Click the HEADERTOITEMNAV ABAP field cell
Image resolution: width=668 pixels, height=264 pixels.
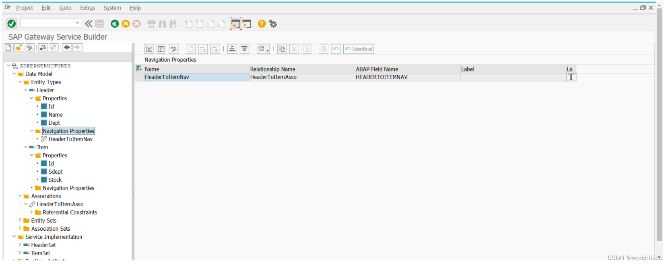408,77
